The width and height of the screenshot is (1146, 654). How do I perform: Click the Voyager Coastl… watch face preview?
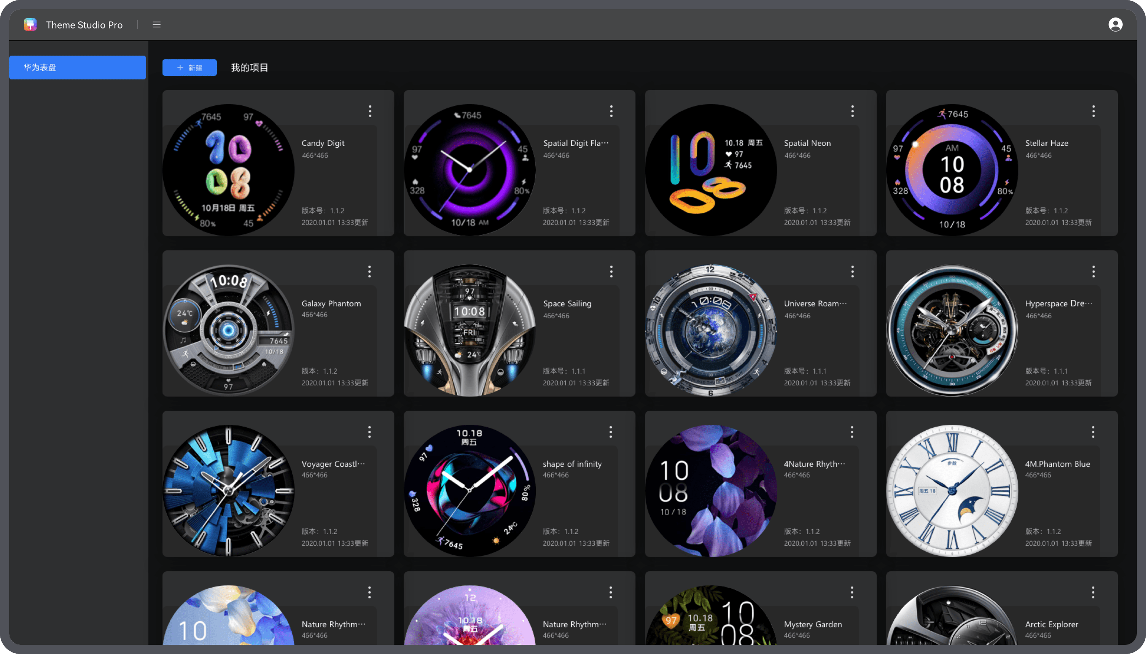[x=229, y=490]
